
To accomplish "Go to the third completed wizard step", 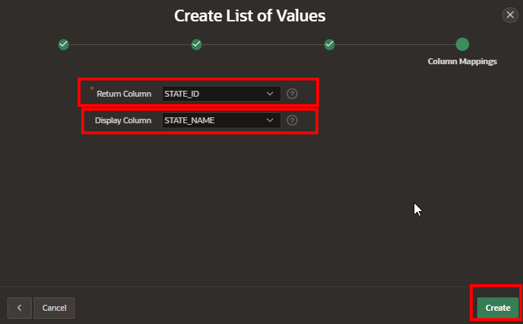I will 329,44.
